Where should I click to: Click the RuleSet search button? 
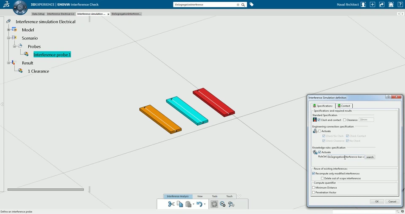pos(370,157)
